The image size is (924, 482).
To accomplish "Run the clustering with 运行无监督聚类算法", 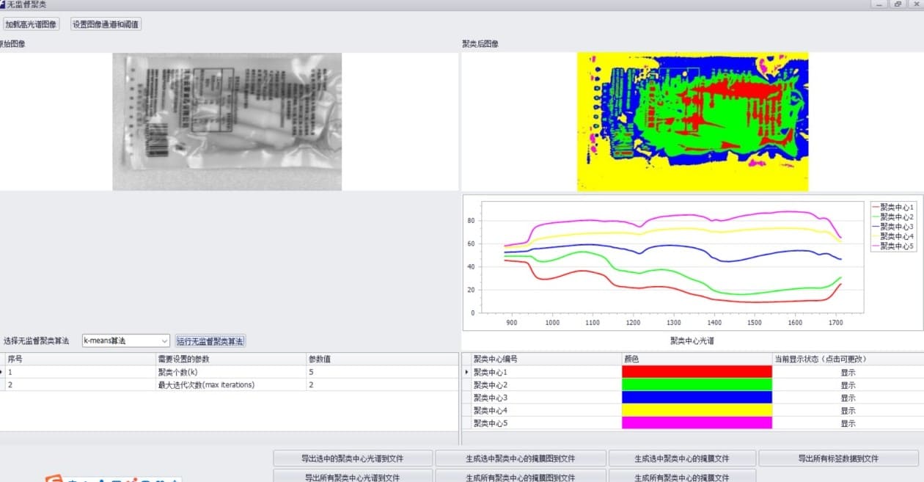I will 210,341.
